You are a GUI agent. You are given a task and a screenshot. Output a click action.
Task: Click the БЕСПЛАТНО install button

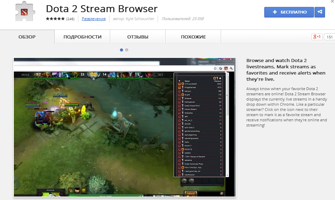289,12
